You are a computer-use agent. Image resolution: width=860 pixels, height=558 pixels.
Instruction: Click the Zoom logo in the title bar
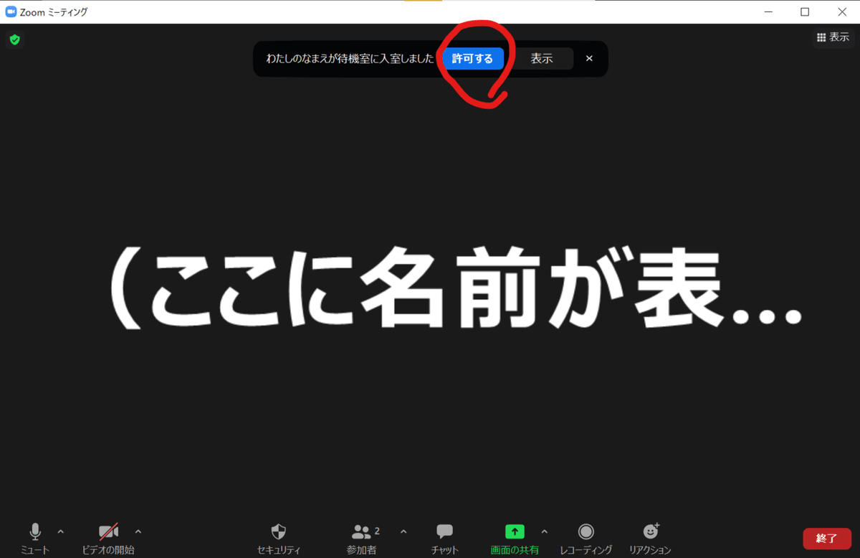pos(9,11)
